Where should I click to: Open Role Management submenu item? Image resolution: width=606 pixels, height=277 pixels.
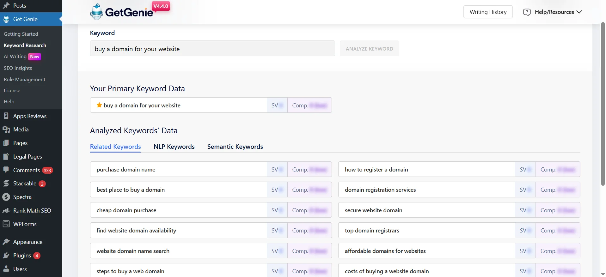click(25, 79)
